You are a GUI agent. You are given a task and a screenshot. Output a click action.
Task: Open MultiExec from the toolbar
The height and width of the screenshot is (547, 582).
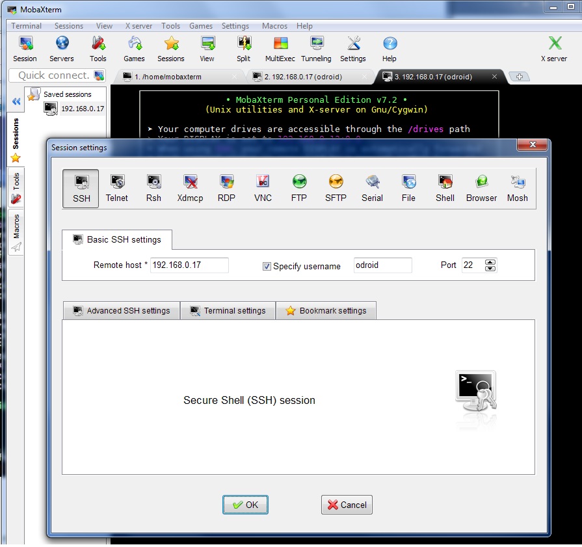(x=280, y=49)
